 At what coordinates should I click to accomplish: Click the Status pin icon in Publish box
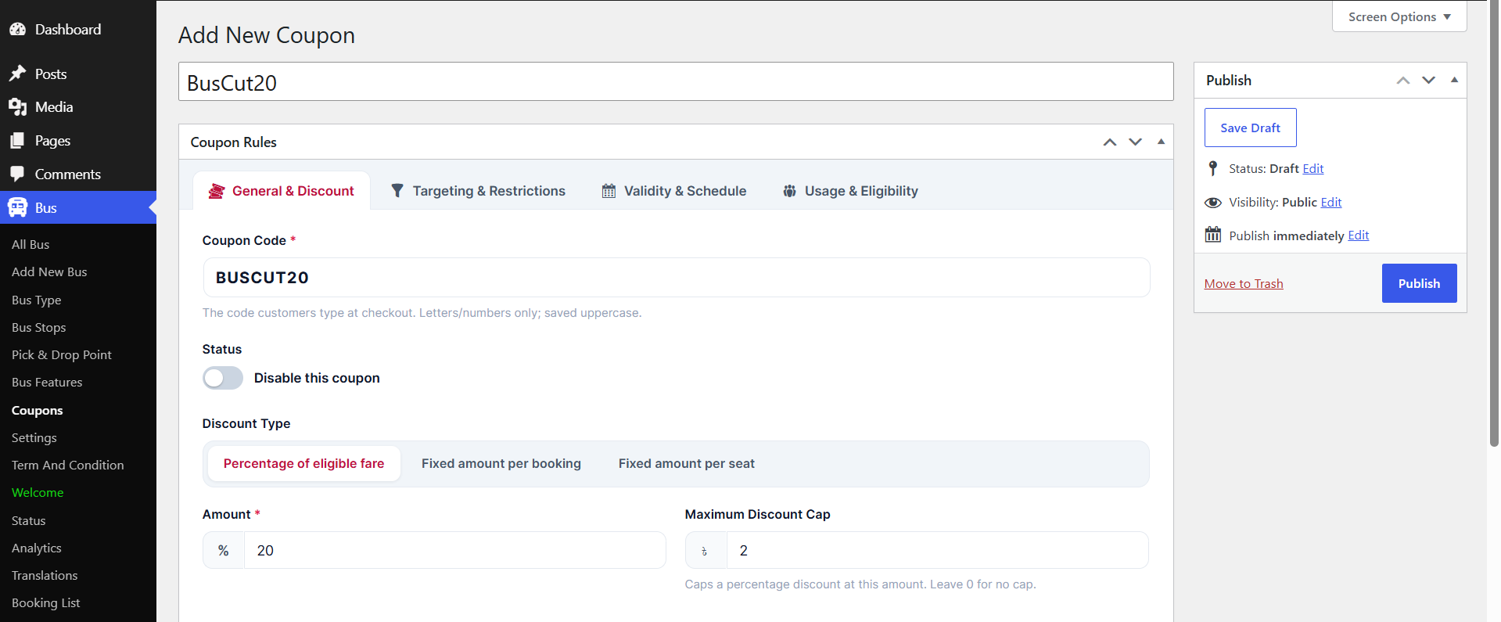click(x=1213, y=168)
